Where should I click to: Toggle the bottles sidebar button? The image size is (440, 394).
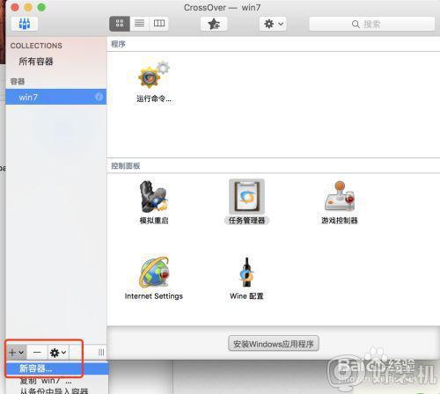(x=25, y=24)
